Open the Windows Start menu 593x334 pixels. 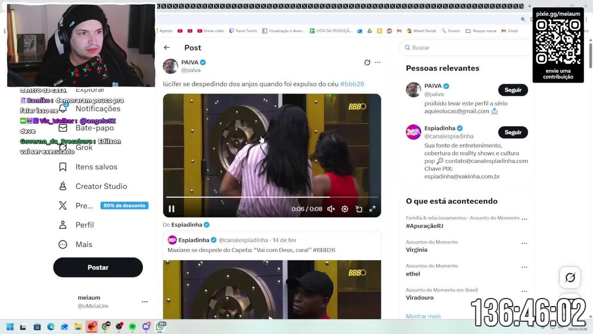pos(10,327)
